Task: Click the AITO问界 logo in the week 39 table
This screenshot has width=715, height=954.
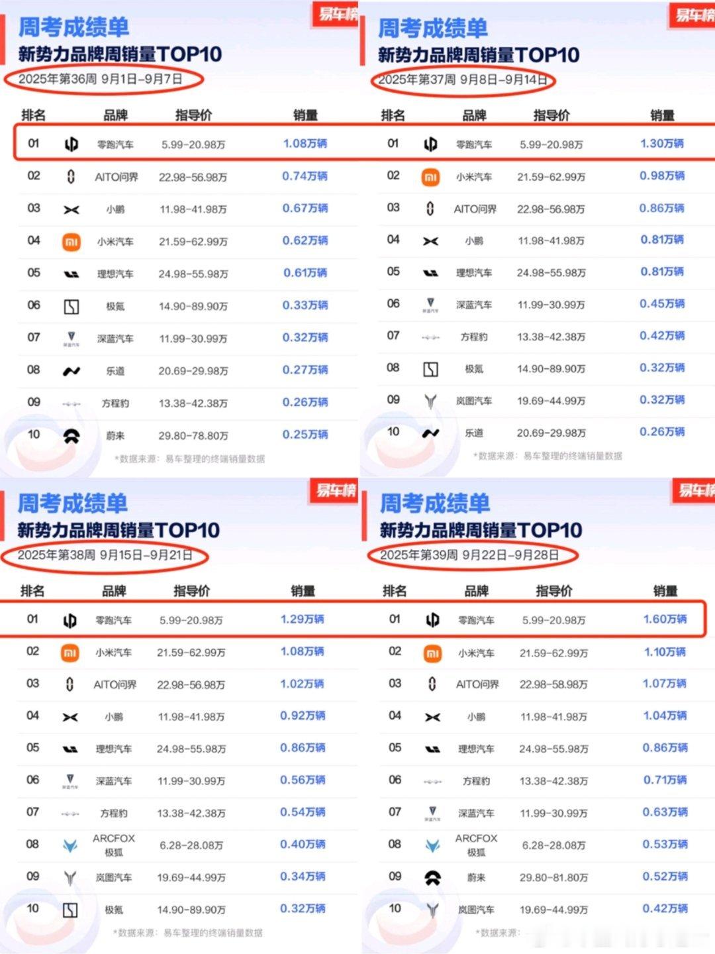Action: [x=432, y=684]
